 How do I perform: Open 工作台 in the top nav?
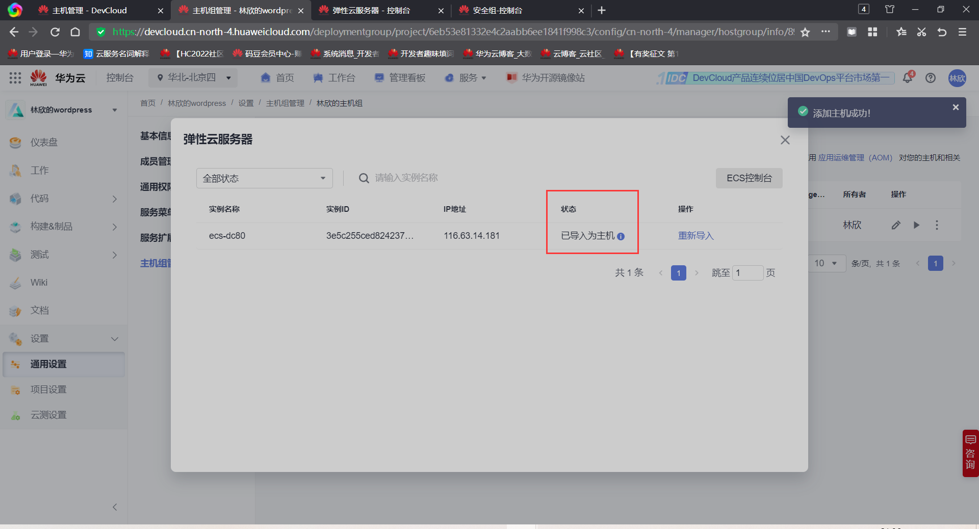[x=334, y=78]
